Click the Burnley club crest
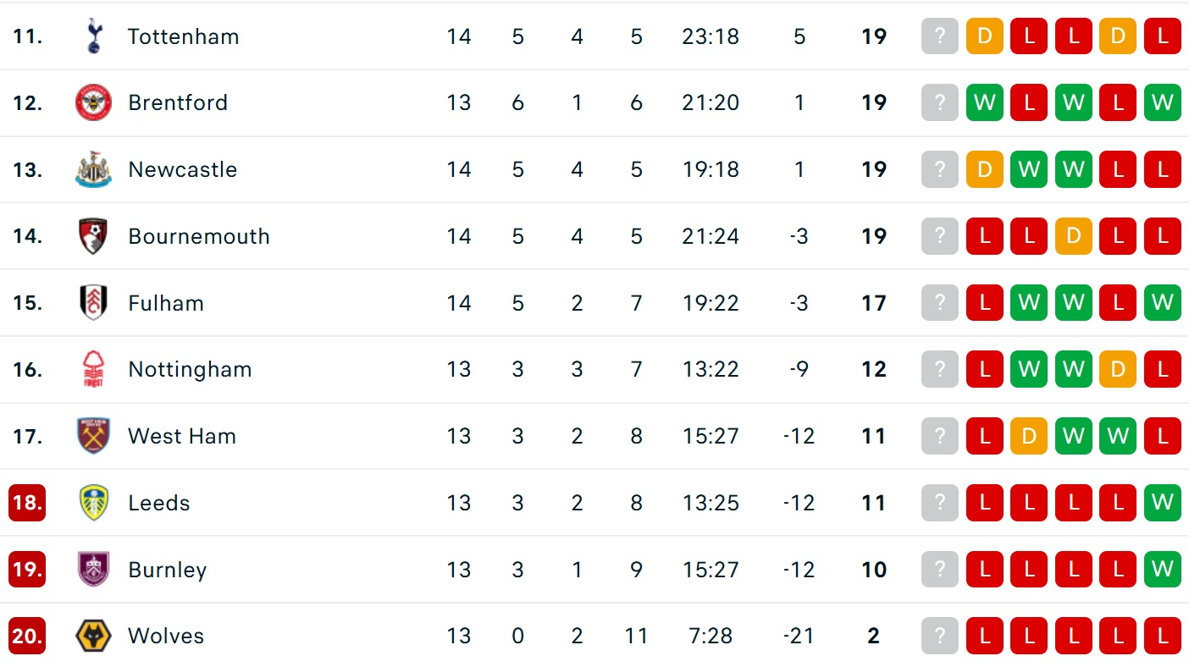Screen dimensions: 1189x667 tap(93, 569)
